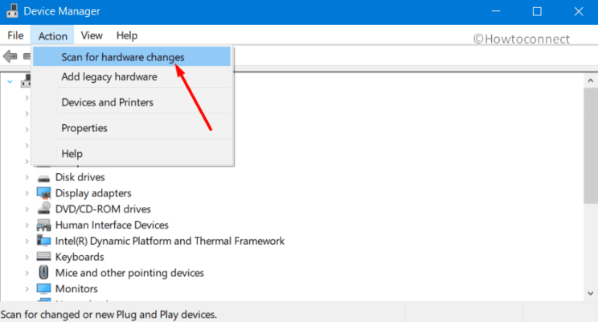
Task: Click the Display adapters label
Action: [x=93, y=193]
